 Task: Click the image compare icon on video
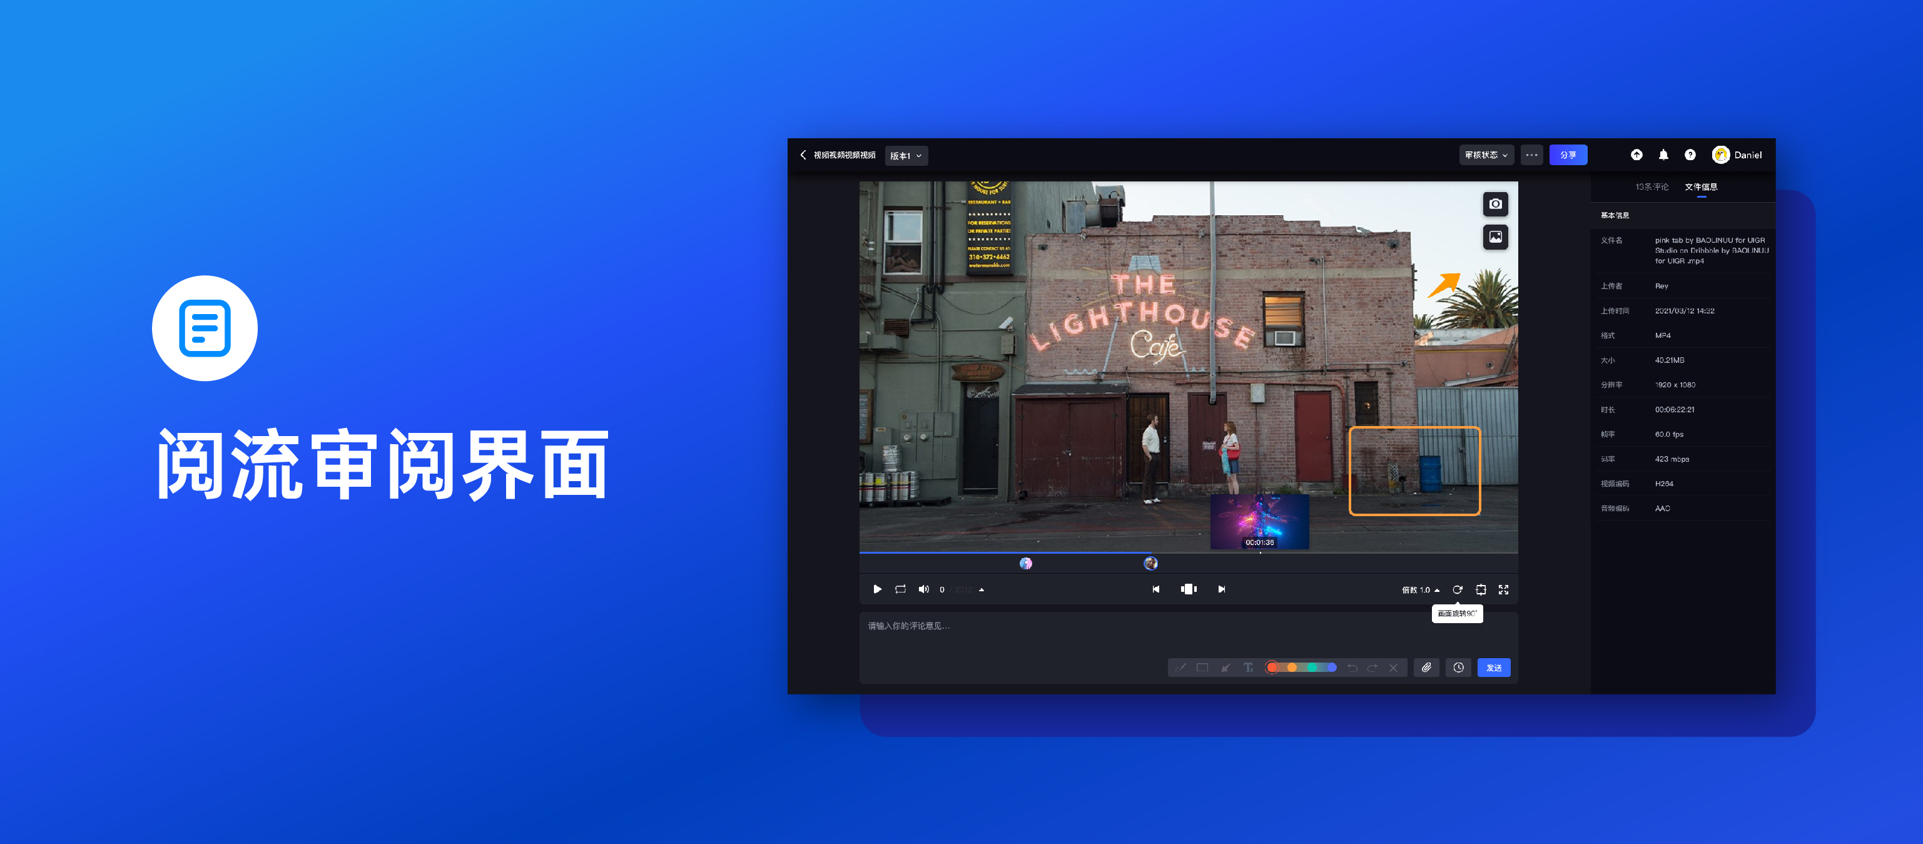click(1494, 236)
